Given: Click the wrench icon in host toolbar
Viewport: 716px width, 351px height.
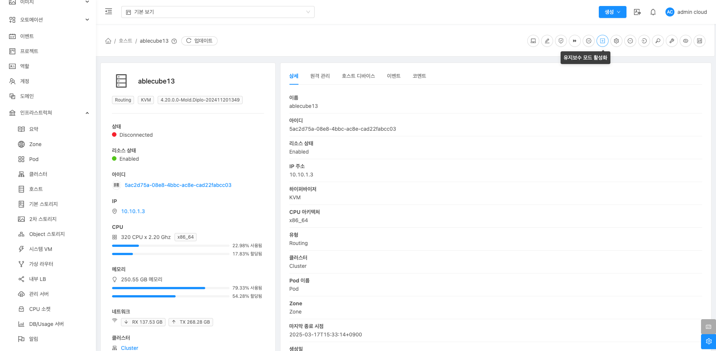Looking at the screenshot, I should (671, 41).
